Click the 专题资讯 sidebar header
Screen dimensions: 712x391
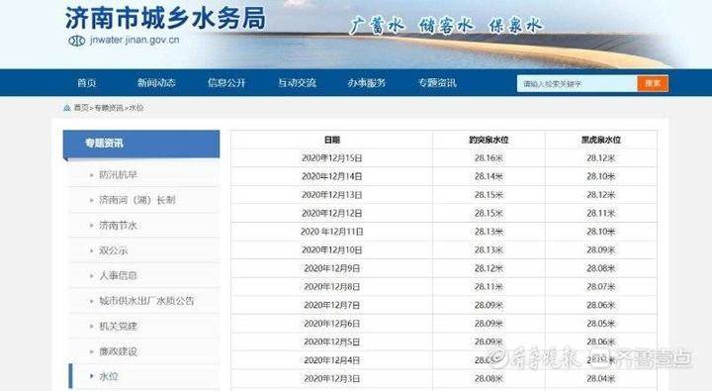click(x=141, y=144)
